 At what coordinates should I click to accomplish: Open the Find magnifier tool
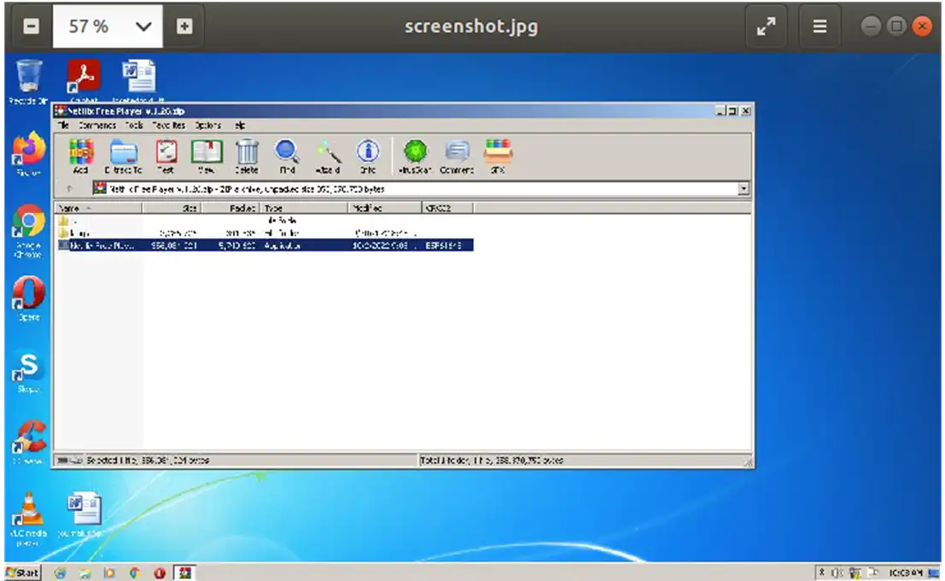(x=287, y=156)
